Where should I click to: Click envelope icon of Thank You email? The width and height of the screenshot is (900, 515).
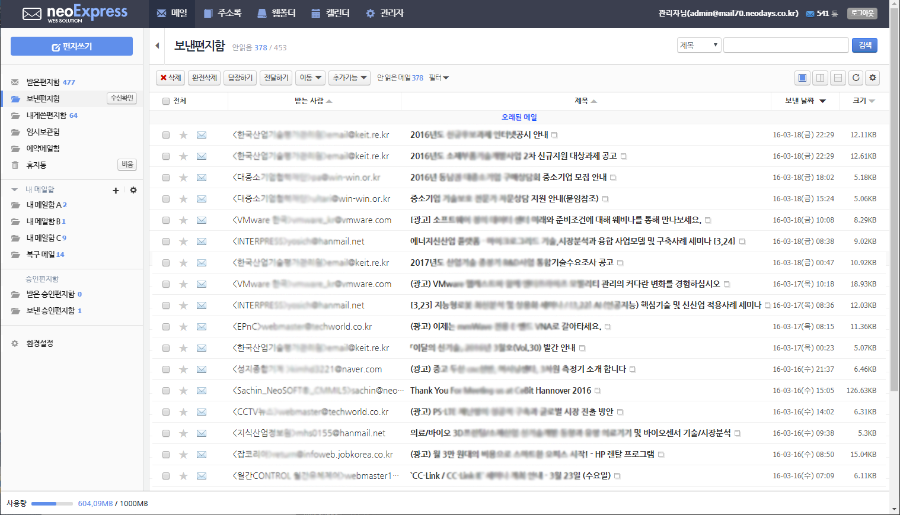click(x=202, y=391)
